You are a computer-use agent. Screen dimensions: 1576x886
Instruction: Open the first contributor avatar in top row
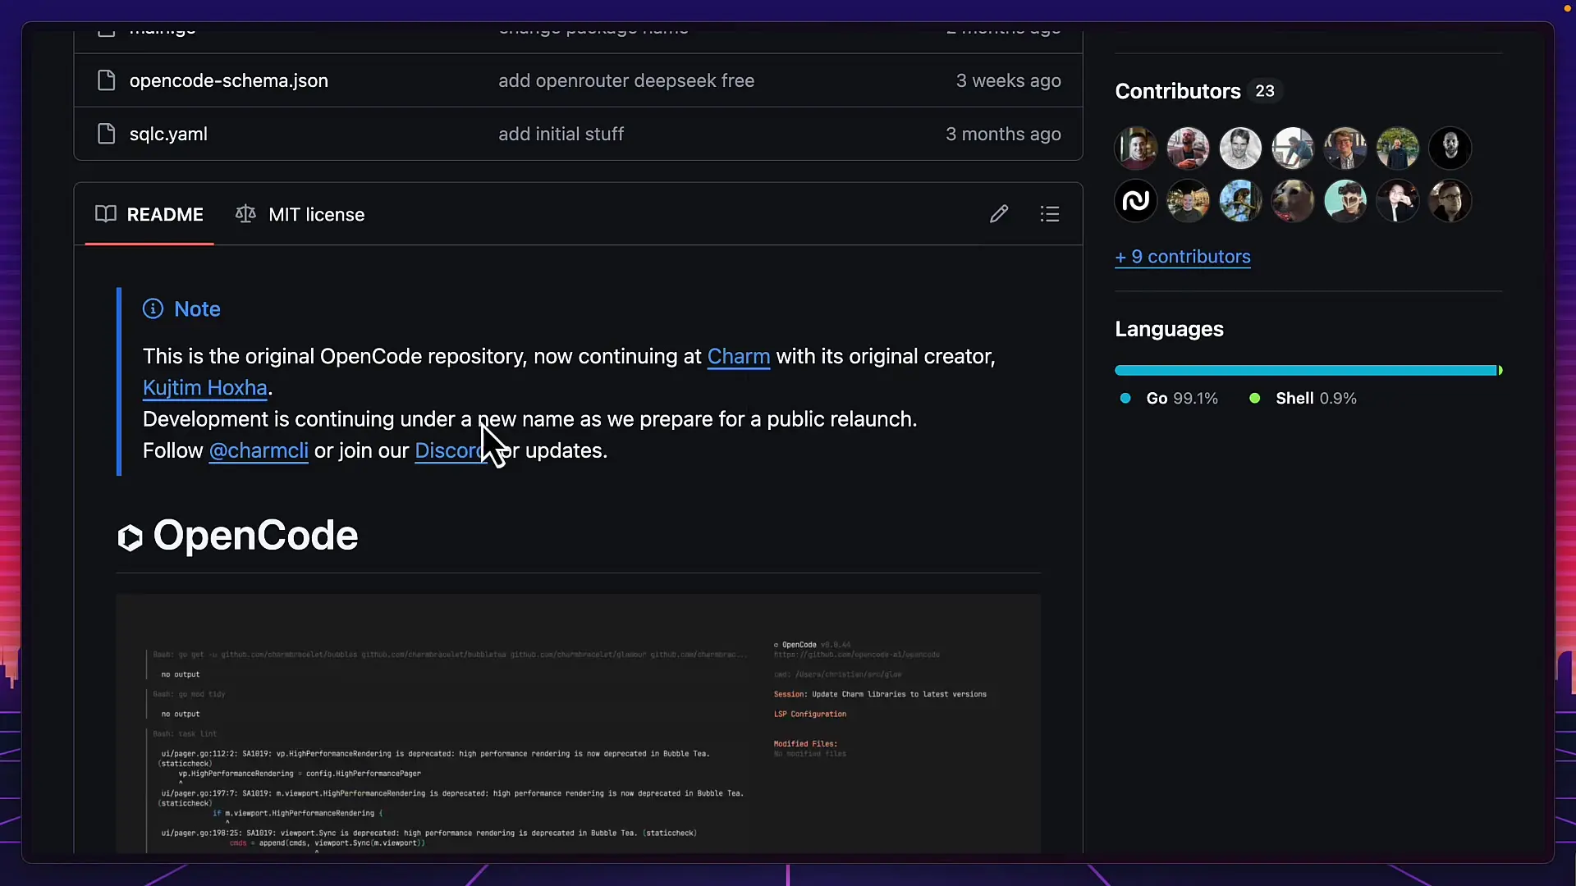point(1136,148)
